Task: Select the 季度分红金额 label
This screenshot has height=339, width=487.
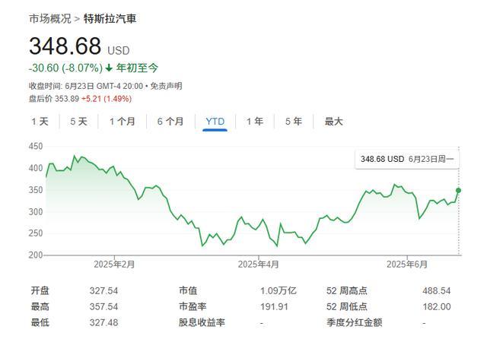Action: tap(355, 322)
